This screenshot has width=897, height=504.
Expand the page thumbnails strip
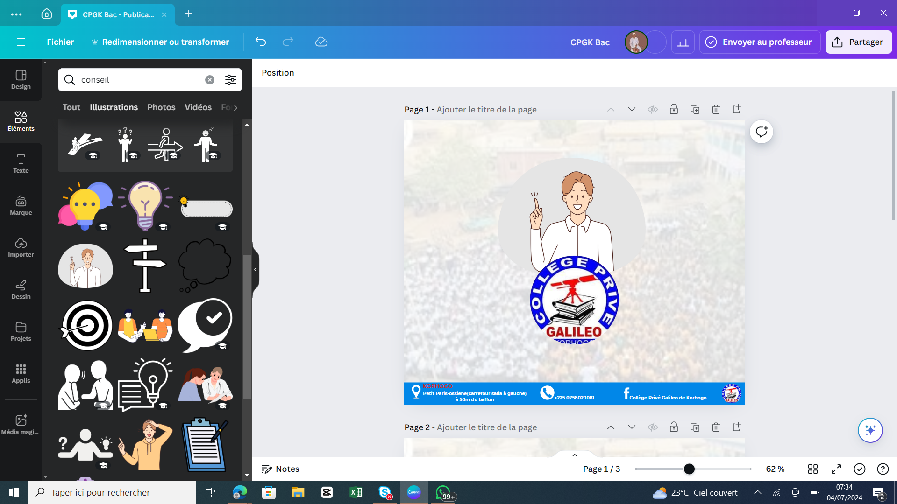pyautogui.click(x=575, y=455)
